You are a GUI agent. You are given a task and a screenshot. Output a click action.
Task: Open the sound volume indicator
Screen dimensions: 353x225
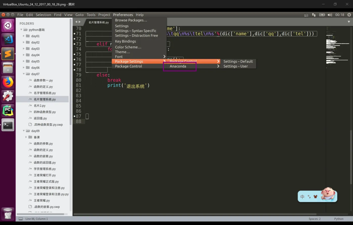point(330,15)
